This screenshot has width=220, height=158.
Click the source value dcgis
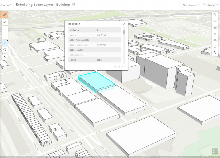(99, 60)
